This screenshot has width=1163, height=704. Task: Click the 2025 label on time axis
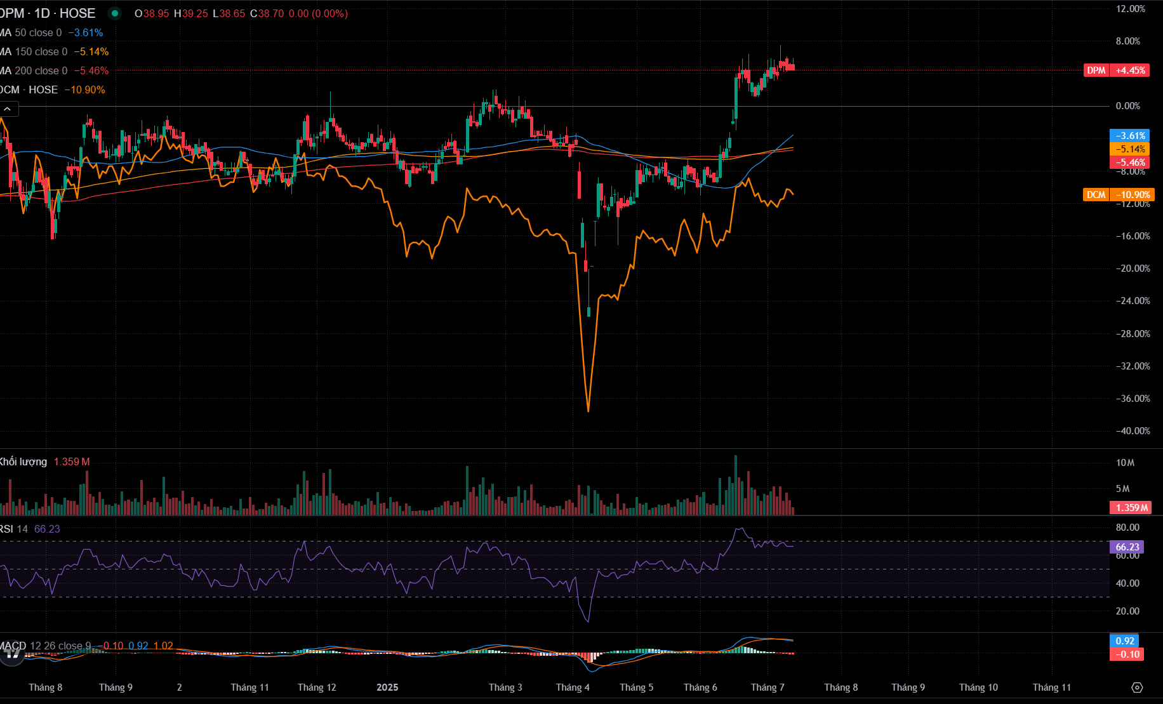tap(387, 687)
